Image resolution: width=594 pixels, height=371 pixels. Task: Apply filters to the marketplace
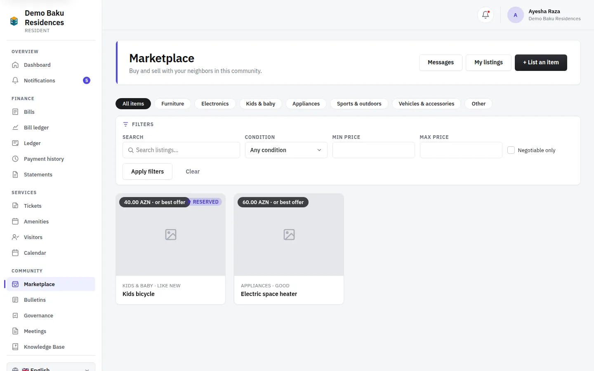147,171
